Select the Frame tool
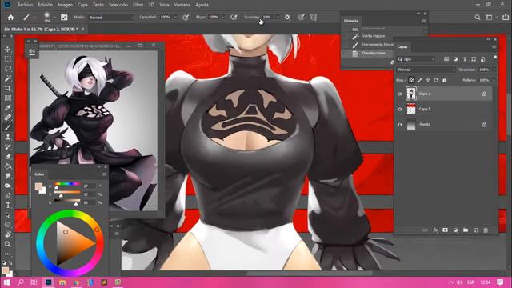The height and width of the screenshot is (288, 512). pos(8,98)
